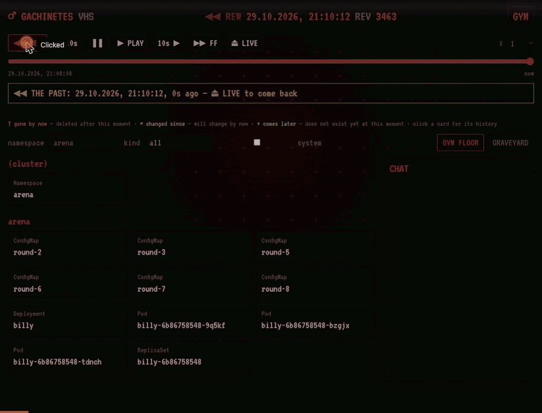
Task: Open the kind filter set to all
Action: (x=179, y=143)
